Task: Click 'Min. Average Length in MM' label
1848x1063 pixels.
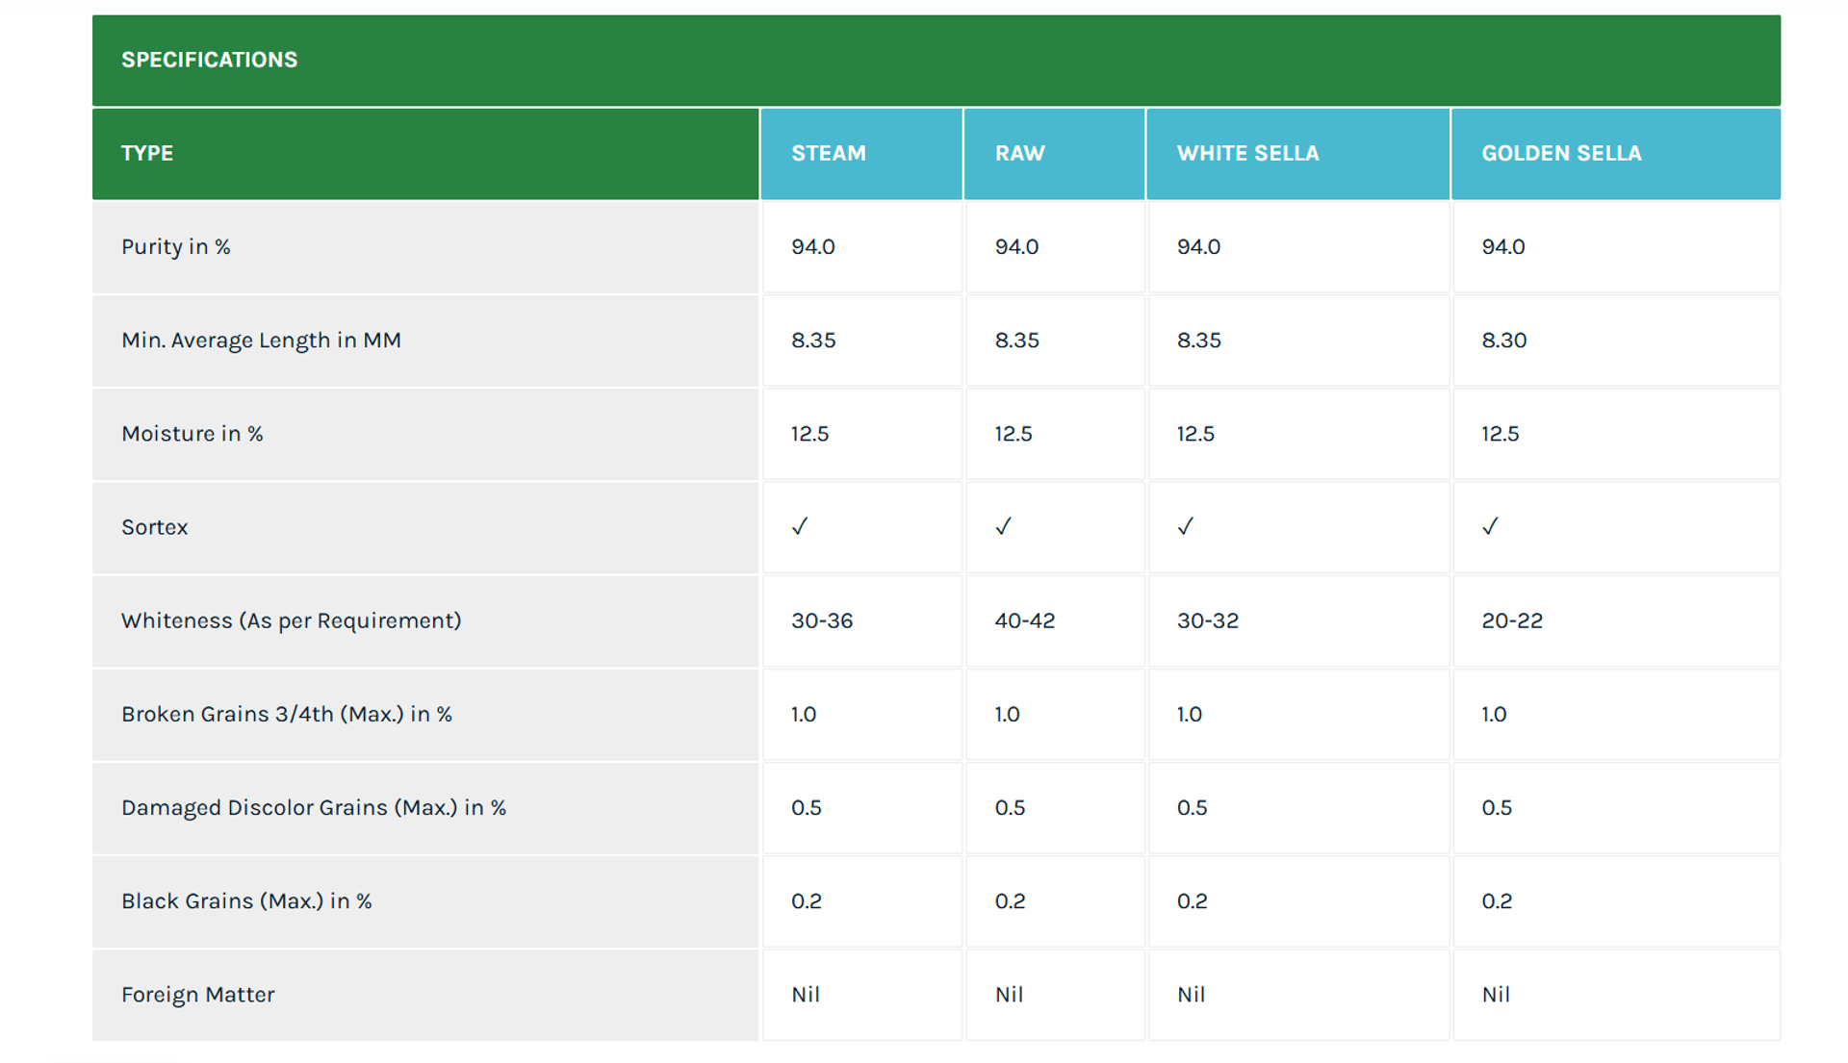Action: pyautogui.click(x=261, y=341)
